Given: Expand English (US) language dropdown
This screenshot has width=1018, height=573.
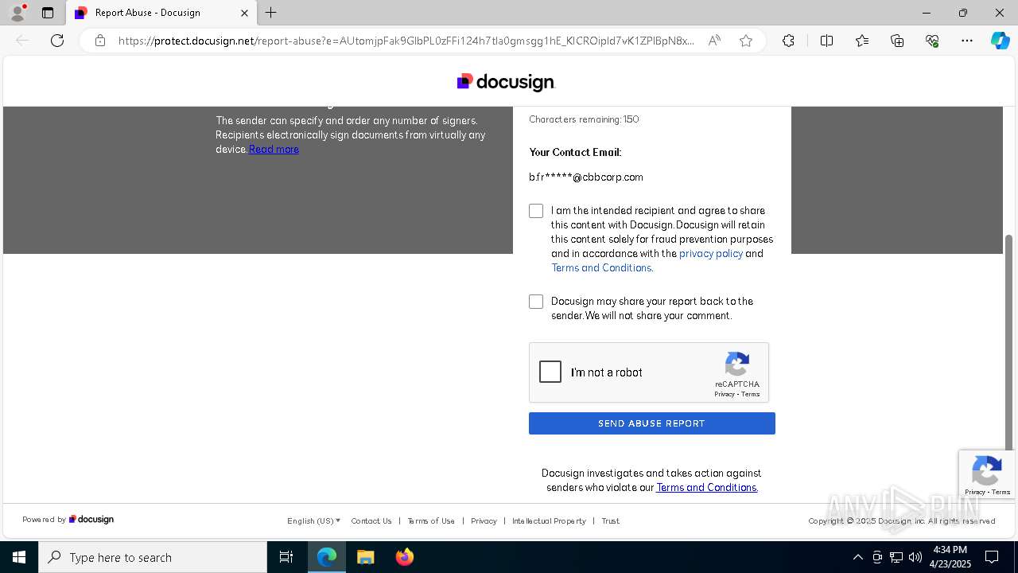Looking at the screenshot, I should (313, 520).
